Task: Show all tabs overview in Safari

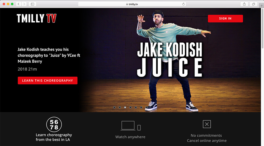Action: (253, 4)
